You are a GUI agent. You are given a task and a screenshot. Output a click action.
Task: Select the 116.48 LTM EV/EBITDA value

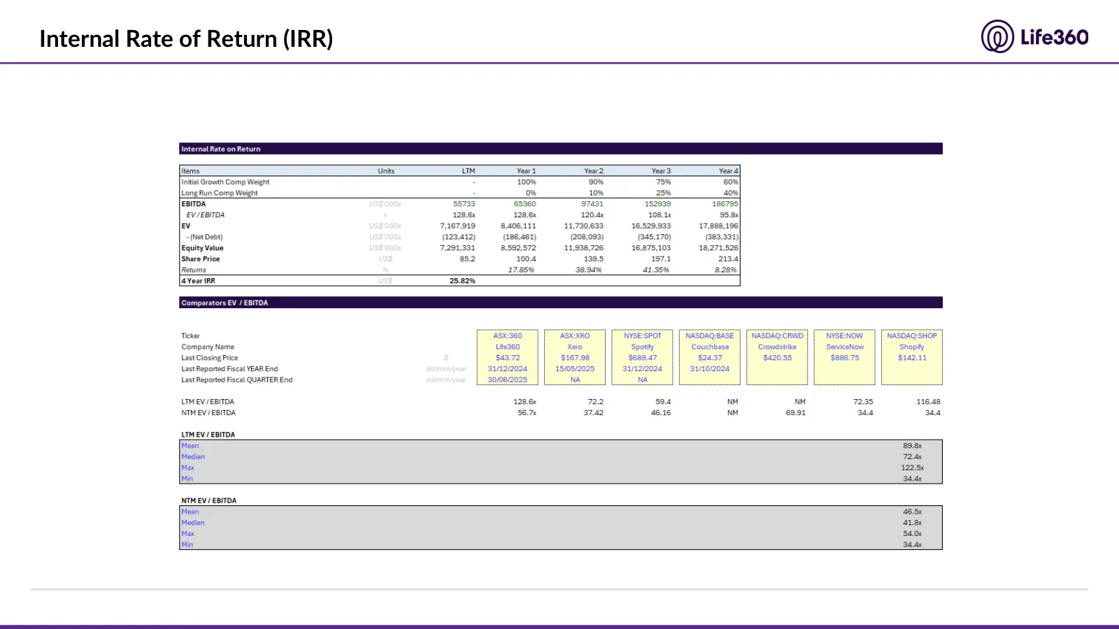click(929, 402)
